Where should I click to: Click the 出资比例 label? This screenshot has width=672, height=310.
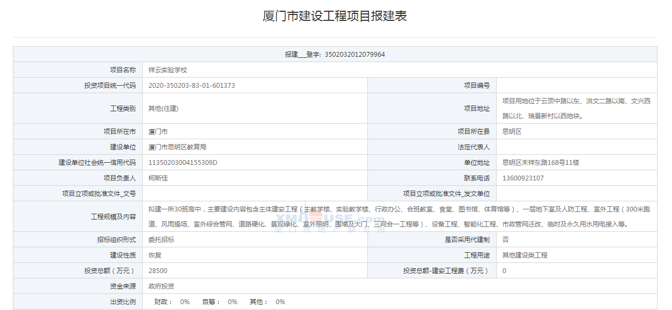point(123,302)
